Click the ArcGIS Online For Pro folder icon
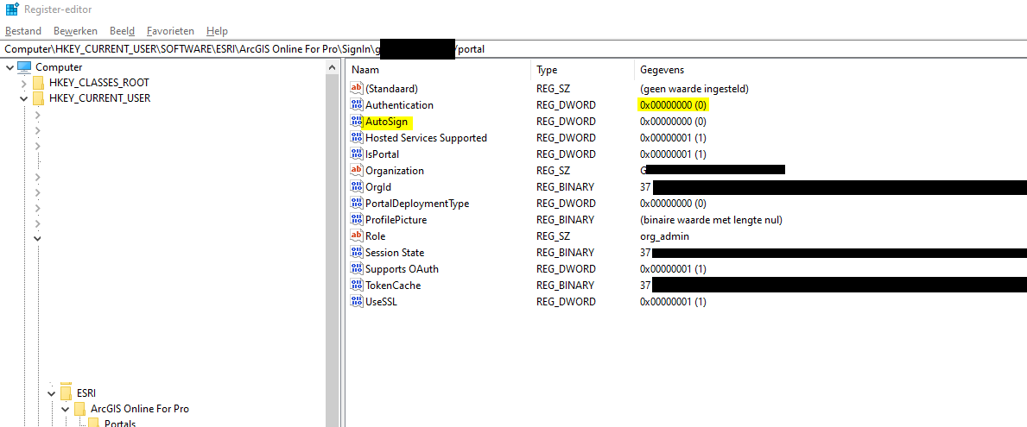 pyautogui.click(x=79, y=408)
